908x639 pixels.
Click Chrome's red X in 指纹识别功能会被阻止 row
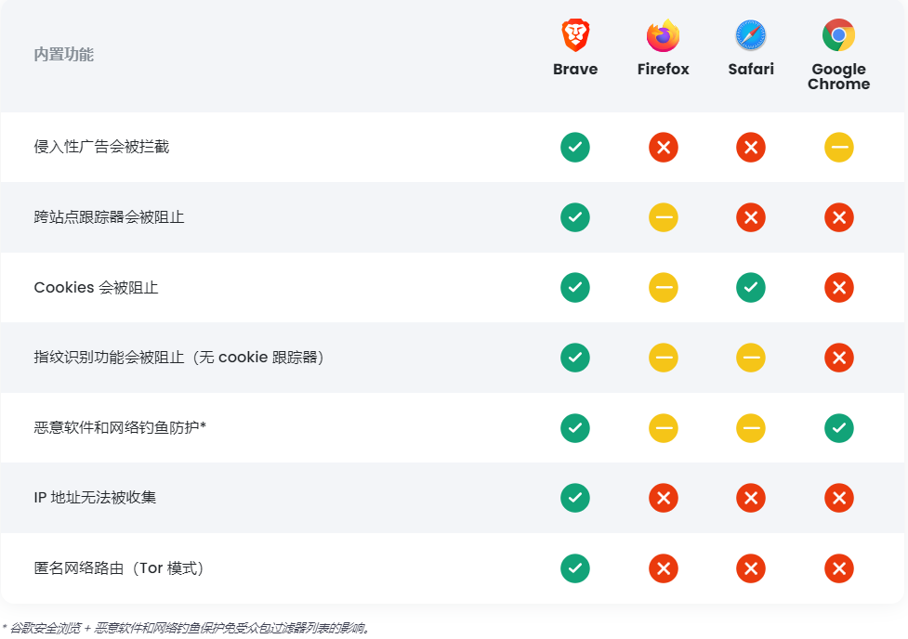tap(838, 358)
